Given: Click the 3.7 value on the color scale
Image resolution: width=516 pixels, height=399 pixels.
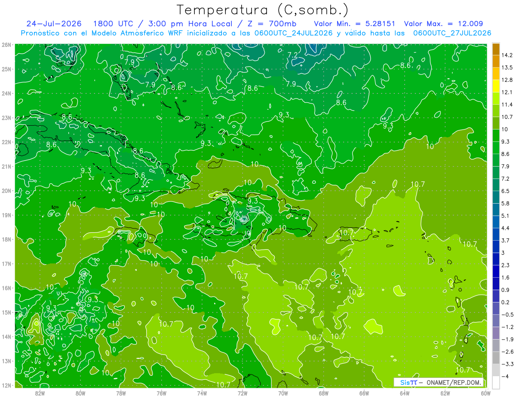Looking at the screenshot, I should click(x=505, y=240).
